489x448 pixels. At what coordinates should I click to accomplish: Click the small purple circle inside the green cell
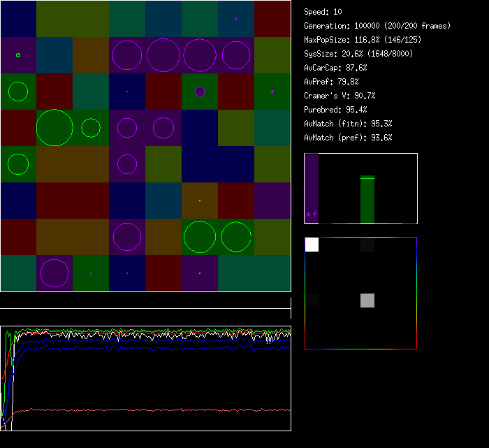click(200, 92)
